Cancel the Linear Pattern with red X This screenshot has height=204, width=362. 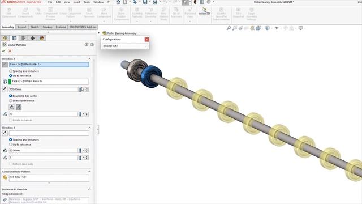click(10, 51)
